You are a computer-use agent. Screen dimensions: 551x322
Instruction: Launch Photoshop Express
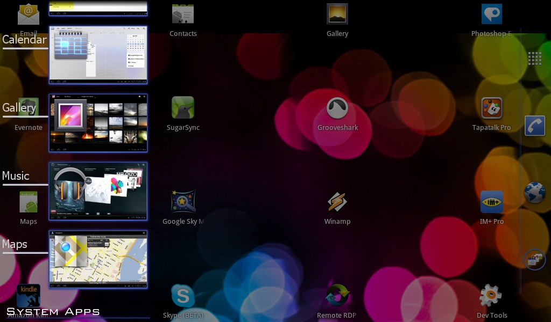pyautogui.click(x=492, y=14)
